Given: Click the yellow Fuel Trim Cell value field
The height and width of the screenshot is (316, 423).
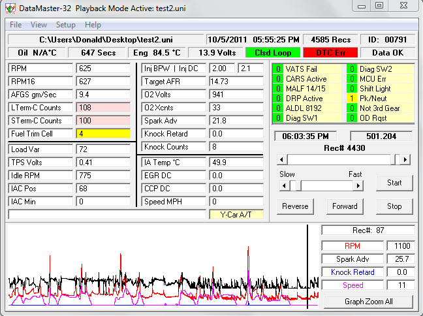Looking at the screenshot, I should 104,134.
